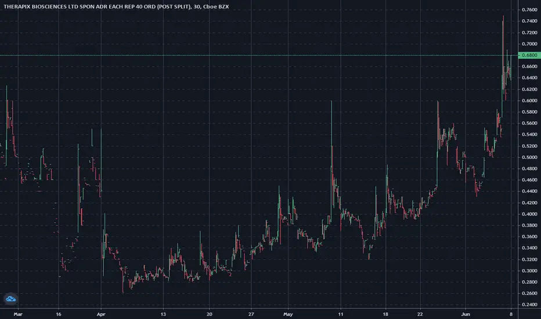Click the blue cloud logo icon

[x=10, y=299]
